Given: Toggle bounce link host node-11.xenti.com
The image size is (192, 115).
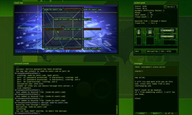Looking at the screenshot, I should tap(73, 48).
